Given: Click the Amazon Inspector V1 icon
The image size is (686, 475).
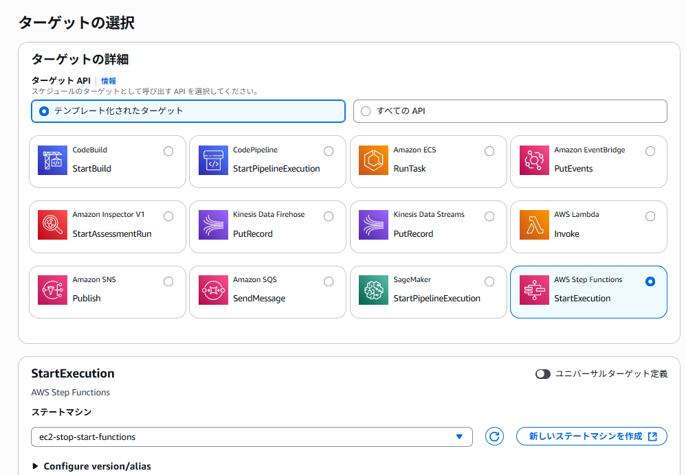Looking at the screenshot, I should coord(52,225).
